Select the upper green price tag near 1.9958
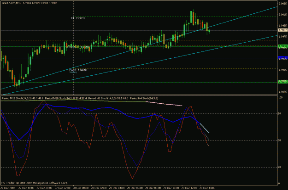 283,46
